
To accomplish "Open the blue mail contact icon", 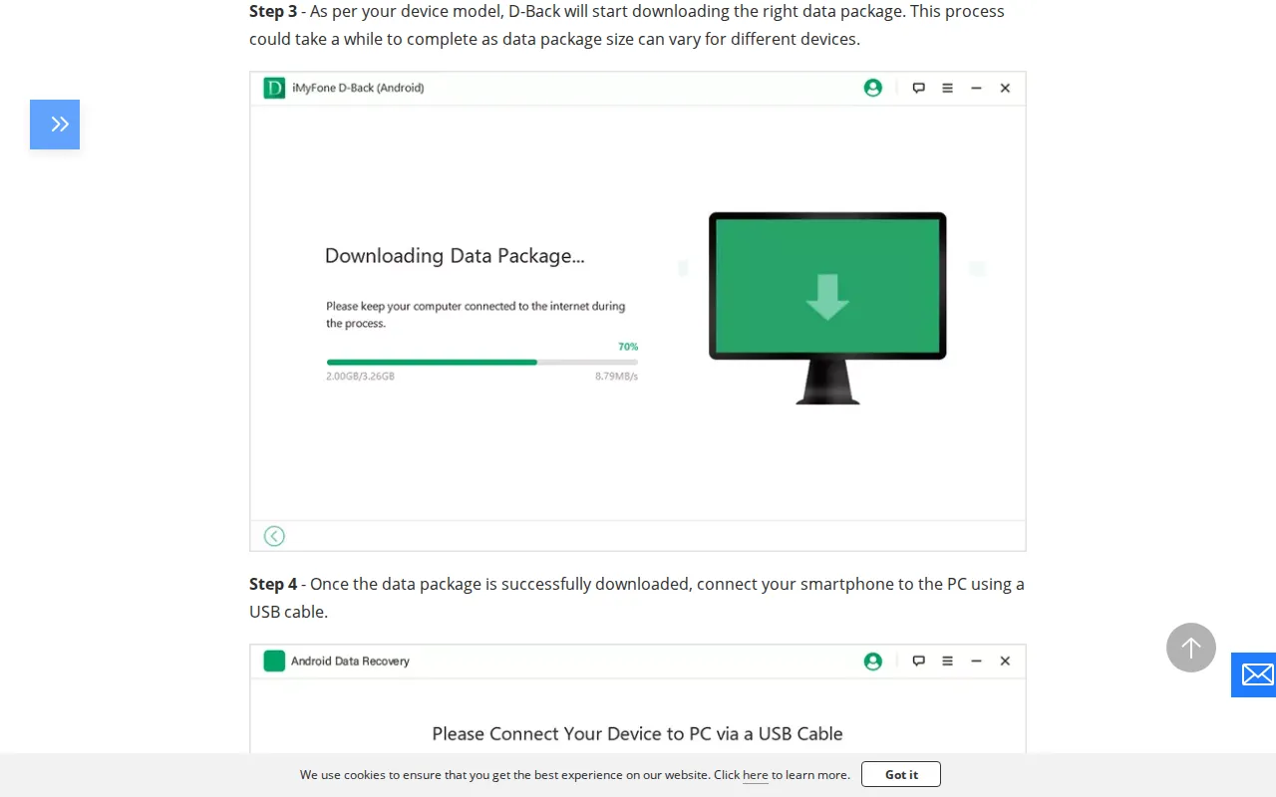I will pos(1256,674).
